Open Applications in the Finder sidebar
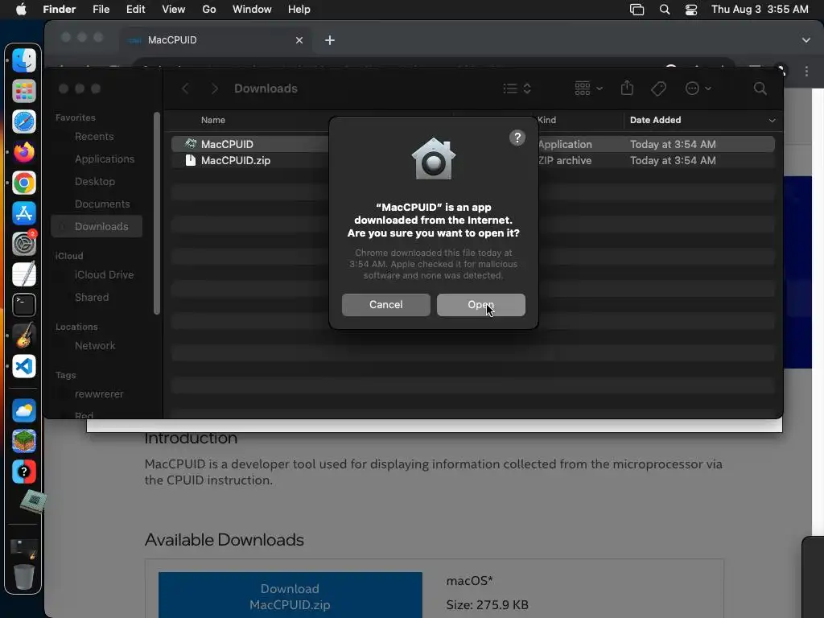 [x=104, y=159]
